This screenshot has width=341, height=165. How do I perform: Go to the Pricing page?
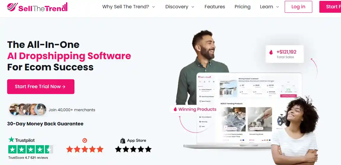pyautogui.click(x=243, y=7)
